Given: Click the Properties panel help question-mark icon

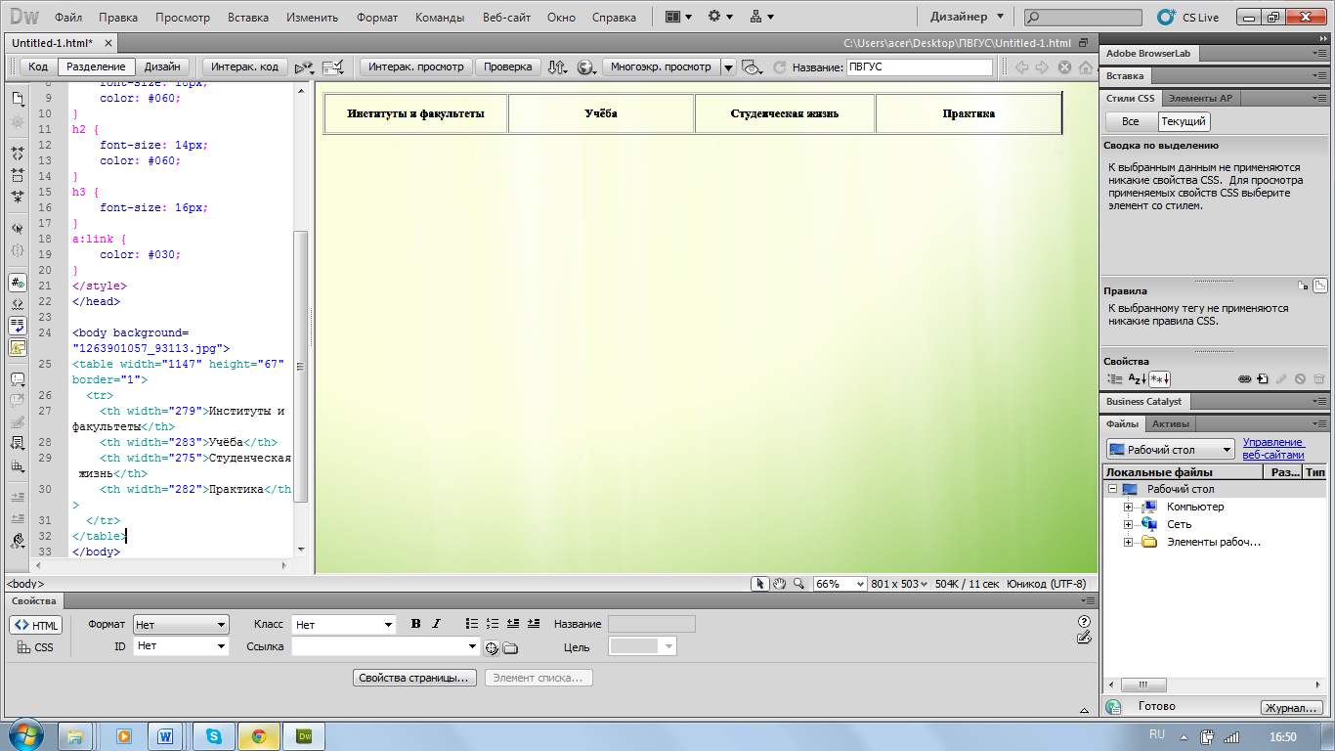Looking at the screenshot, I should [x=1084, y=621].
